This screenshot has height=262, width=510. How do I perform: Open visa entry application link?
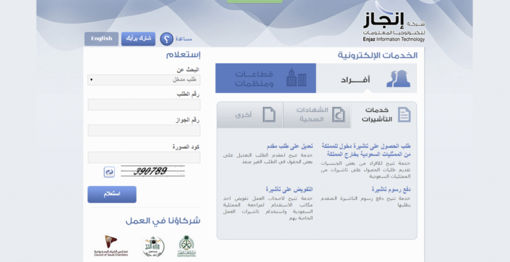366,150
